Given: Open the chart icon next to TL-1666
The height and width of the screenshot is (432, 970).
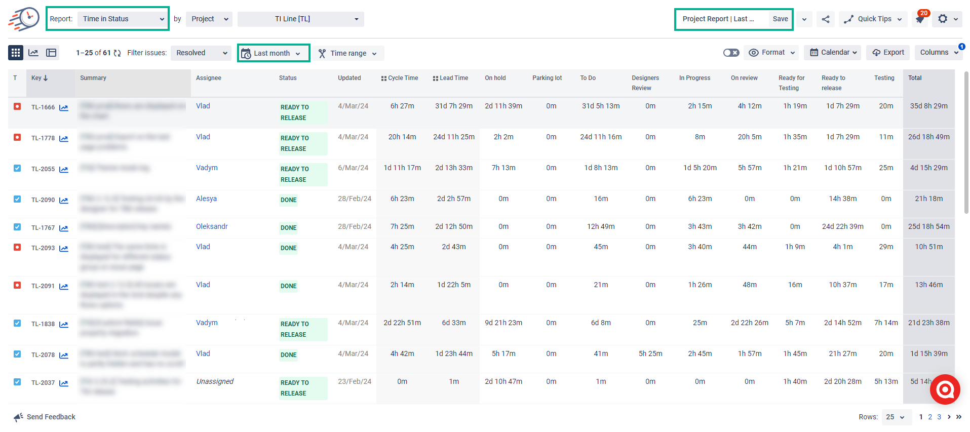Looking at the screenshot, I should click(64, 107).
